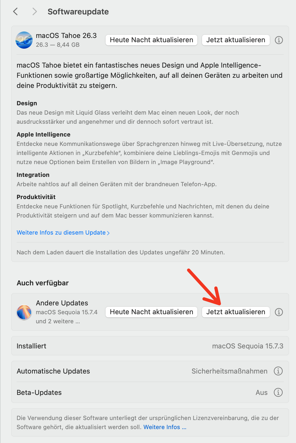Screen dimensions: 296x443
Task: Open Weitere Infos zu diesem Update link
Action: point(63,233)
